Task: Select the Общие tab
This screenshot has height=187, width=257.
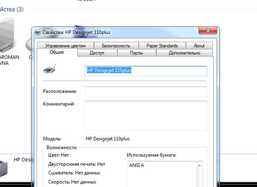Action: tap(57, 53)
